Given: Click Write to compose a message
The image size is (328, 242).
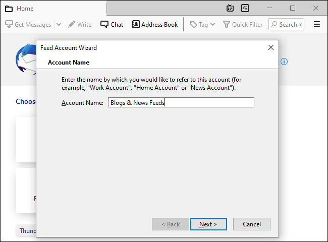Looking at the screenshot, I should pyautogui.click(x=80, y=24).
